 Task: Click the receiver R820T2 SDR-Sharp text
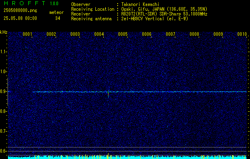(x=164, y=14)
